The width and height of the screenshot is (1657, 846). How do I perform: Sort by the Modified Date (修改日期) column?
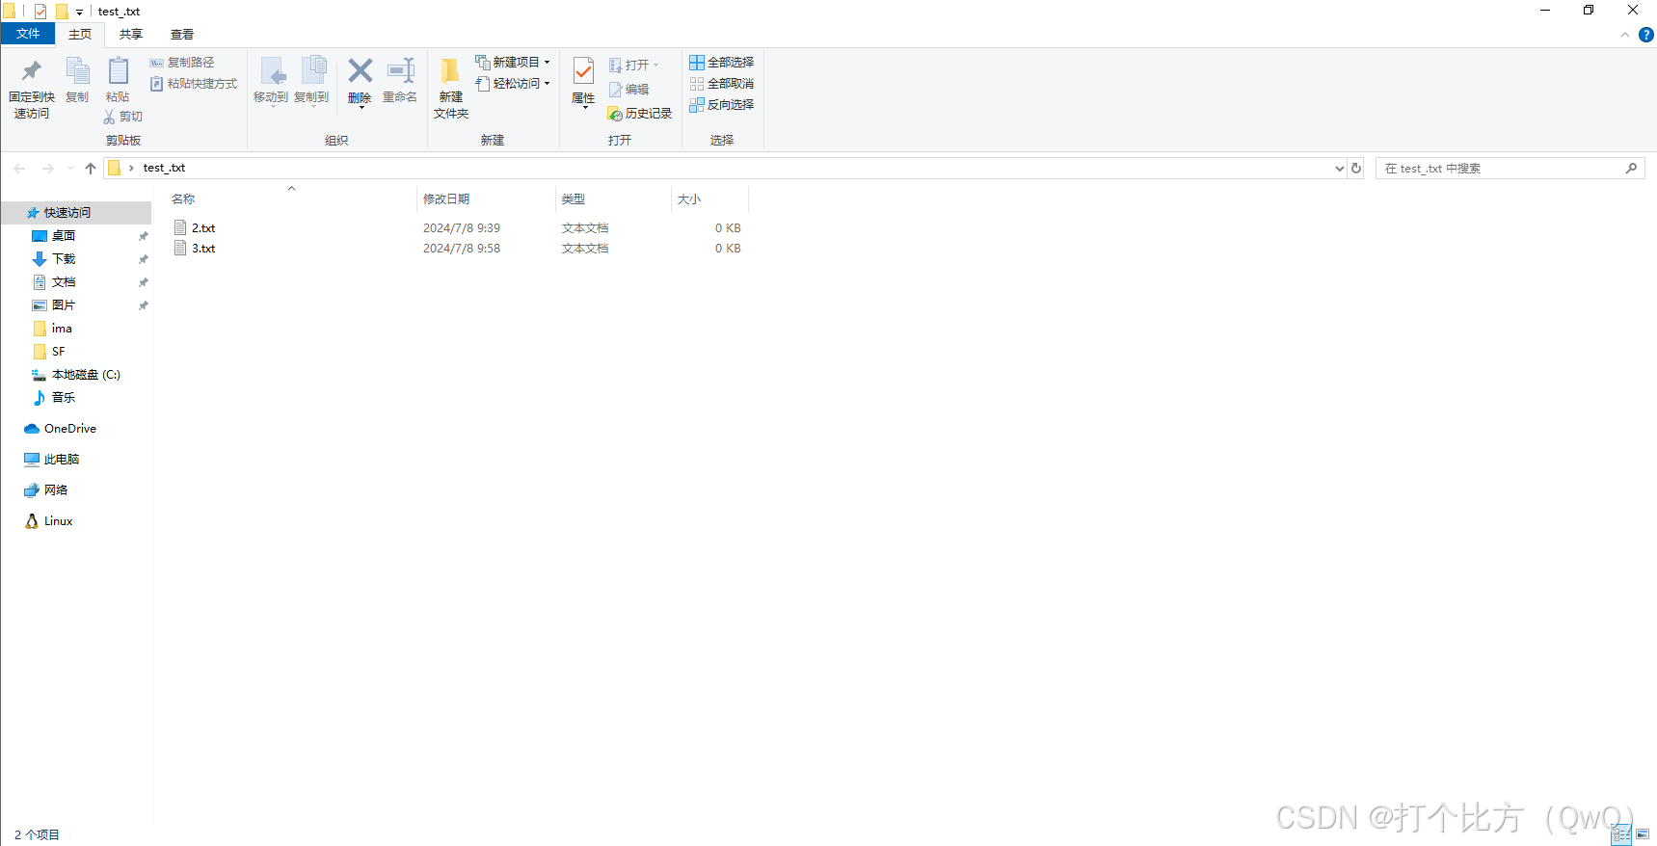coord(446,199)
